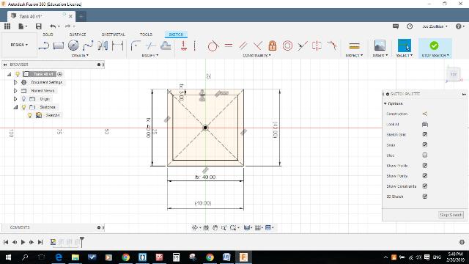The height and width of the screenshot is (264, 469).
Task: Switch to the Solid tab
Action: click(48, 34)
